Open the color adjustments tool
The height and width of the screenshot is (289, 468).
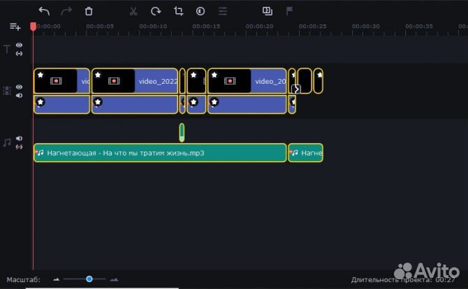pos(200,11)
